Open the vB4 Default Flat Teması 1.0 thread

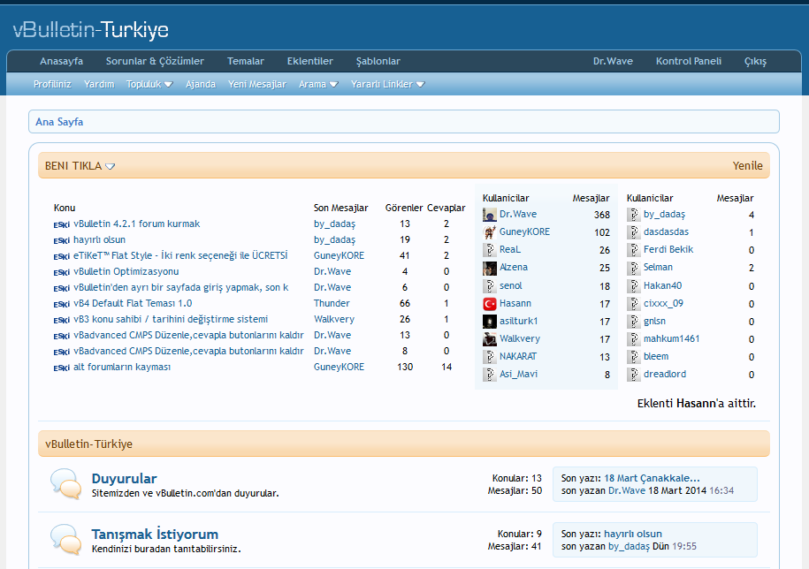click(133, 303)
